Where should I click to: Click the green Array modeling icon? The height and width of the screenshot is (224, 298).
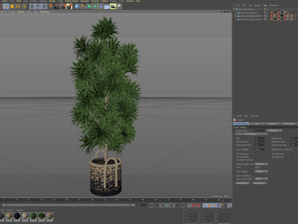tap(95, 6)
